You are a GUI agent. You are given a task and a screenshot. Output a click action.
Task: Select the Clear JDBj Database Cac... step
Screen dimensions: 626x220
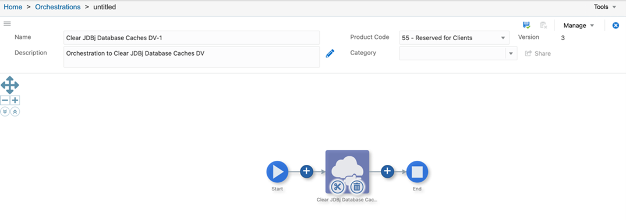pos(347,172)
